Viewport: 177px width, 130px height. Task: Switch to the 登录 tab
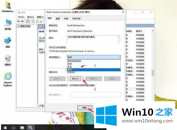(58, 19)
